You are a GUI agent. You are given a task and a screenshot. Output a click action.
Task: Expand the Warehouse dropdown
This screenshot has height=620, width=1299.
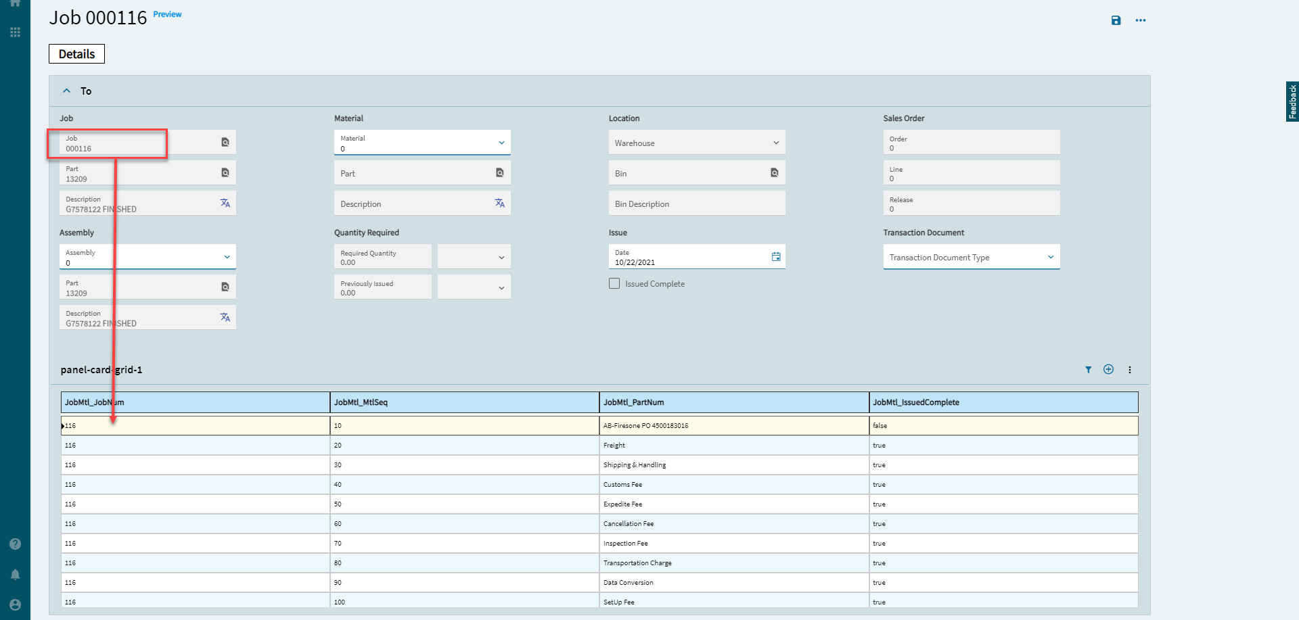pyautogui.click(x=775, y=143)
